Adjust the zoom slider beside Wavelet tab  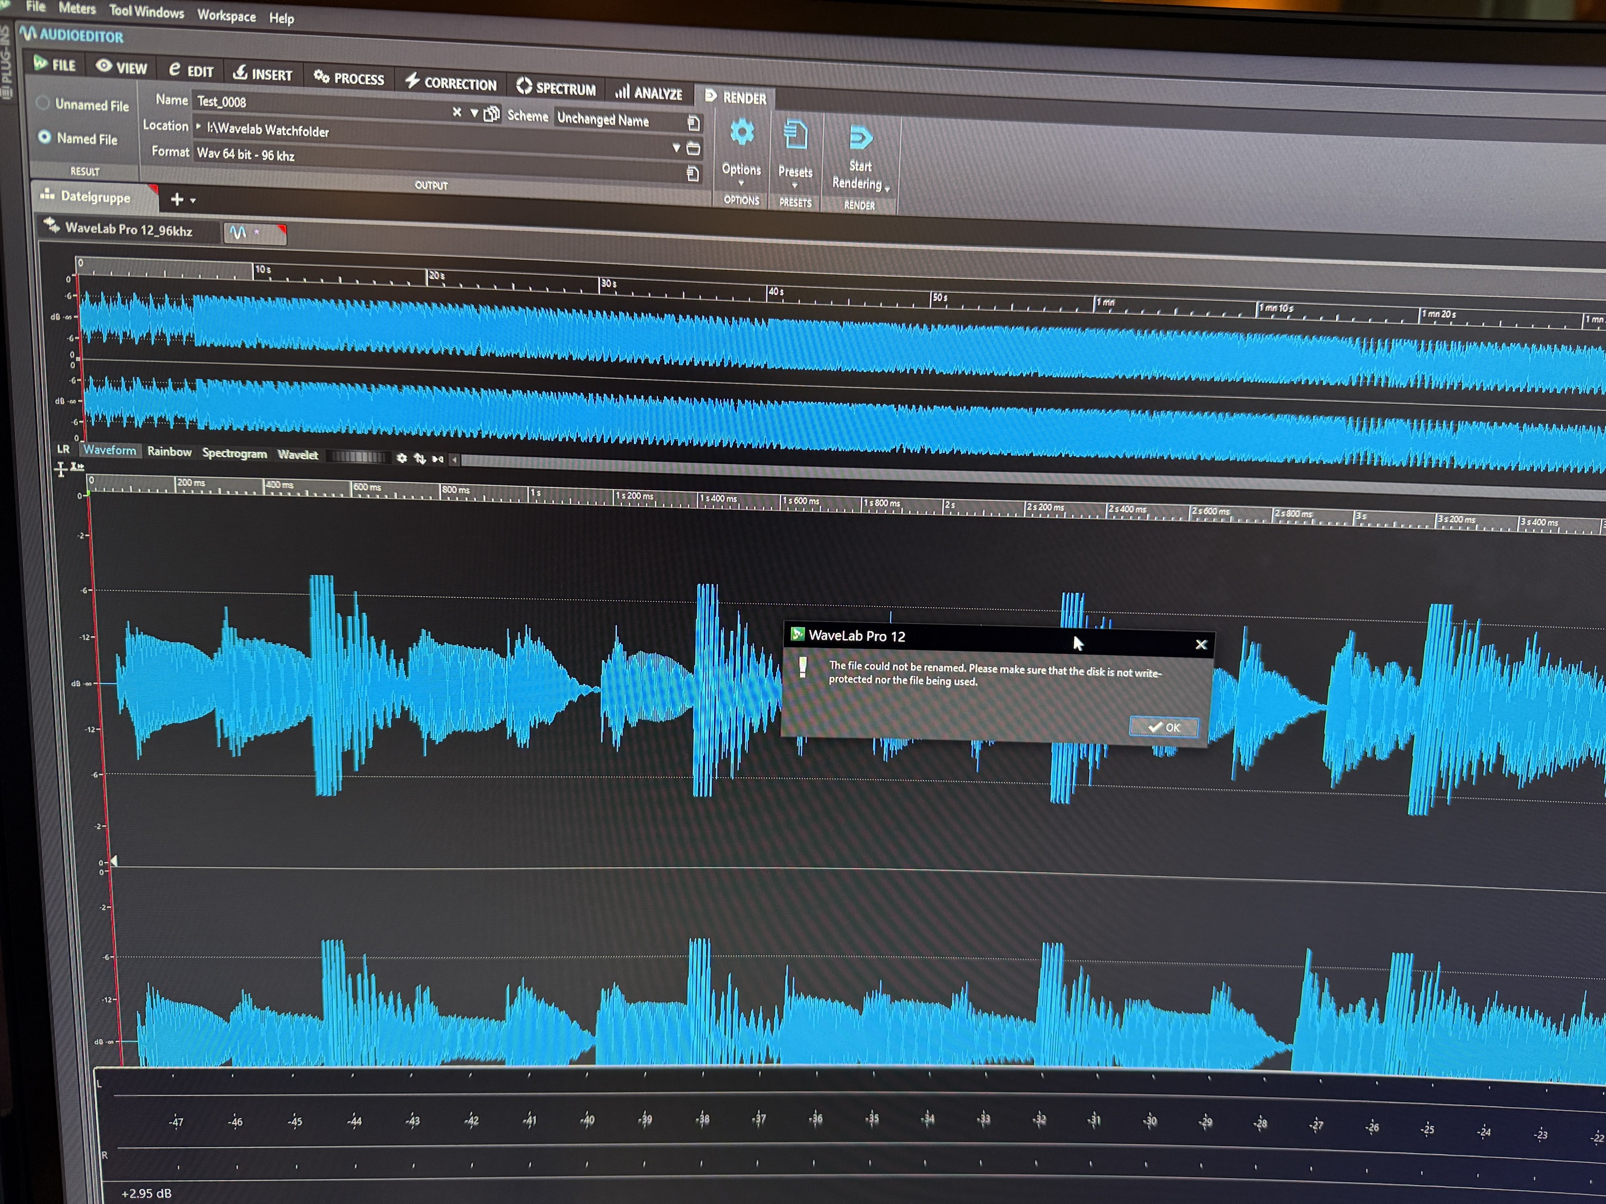tap(358, 456)
